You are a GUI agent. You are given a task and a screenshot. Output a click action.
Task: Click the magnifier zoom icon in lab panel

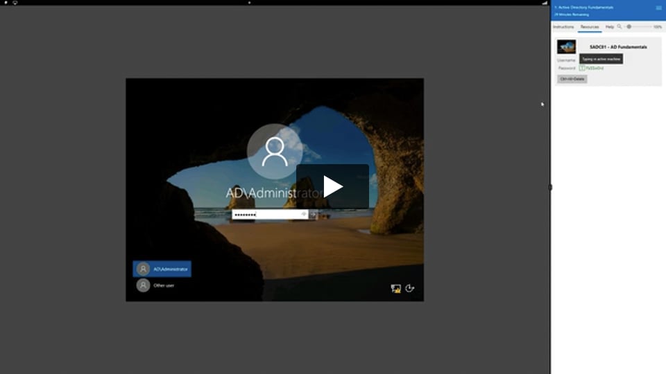[619, 26]
